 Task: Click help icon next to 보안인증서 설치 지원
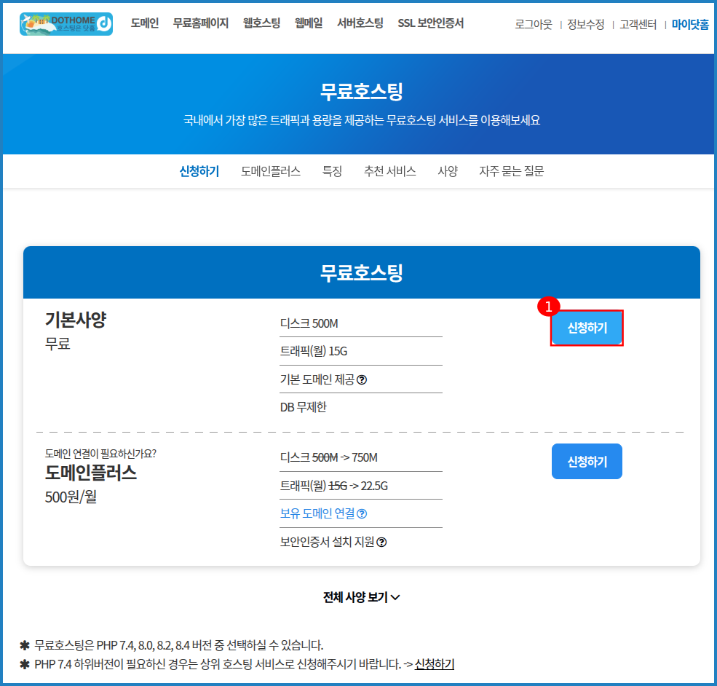tap(381, 543)
